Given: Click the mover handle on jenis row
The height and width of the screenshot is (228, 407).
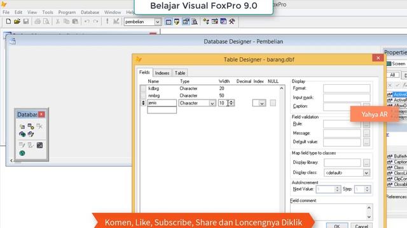Looking at the screenshot, I should [x=143, y=103].
